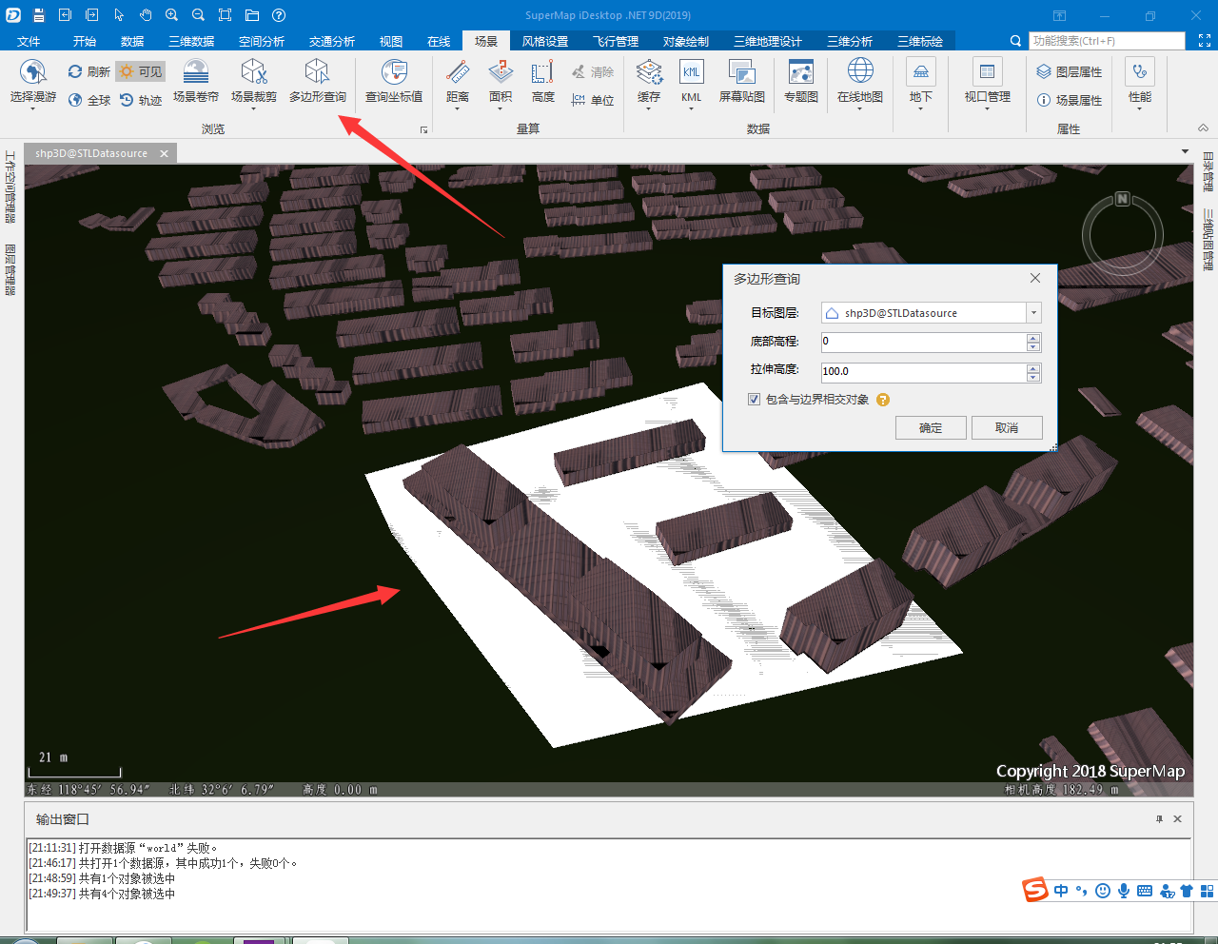Screen dimensions: 1218x944
Task: Cancel the polygon query dialog with 取消
Action: point(1007,428)
